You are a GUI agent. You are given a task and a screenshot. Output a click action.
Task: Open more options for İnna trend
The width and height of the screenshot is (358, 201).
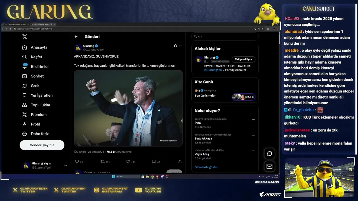(x=253, y=119)
